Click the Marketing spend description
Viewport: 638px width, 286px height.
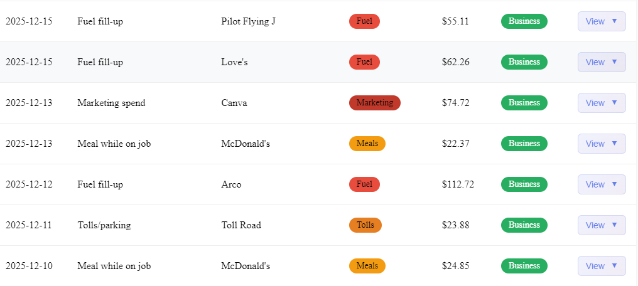click(111, 103)
